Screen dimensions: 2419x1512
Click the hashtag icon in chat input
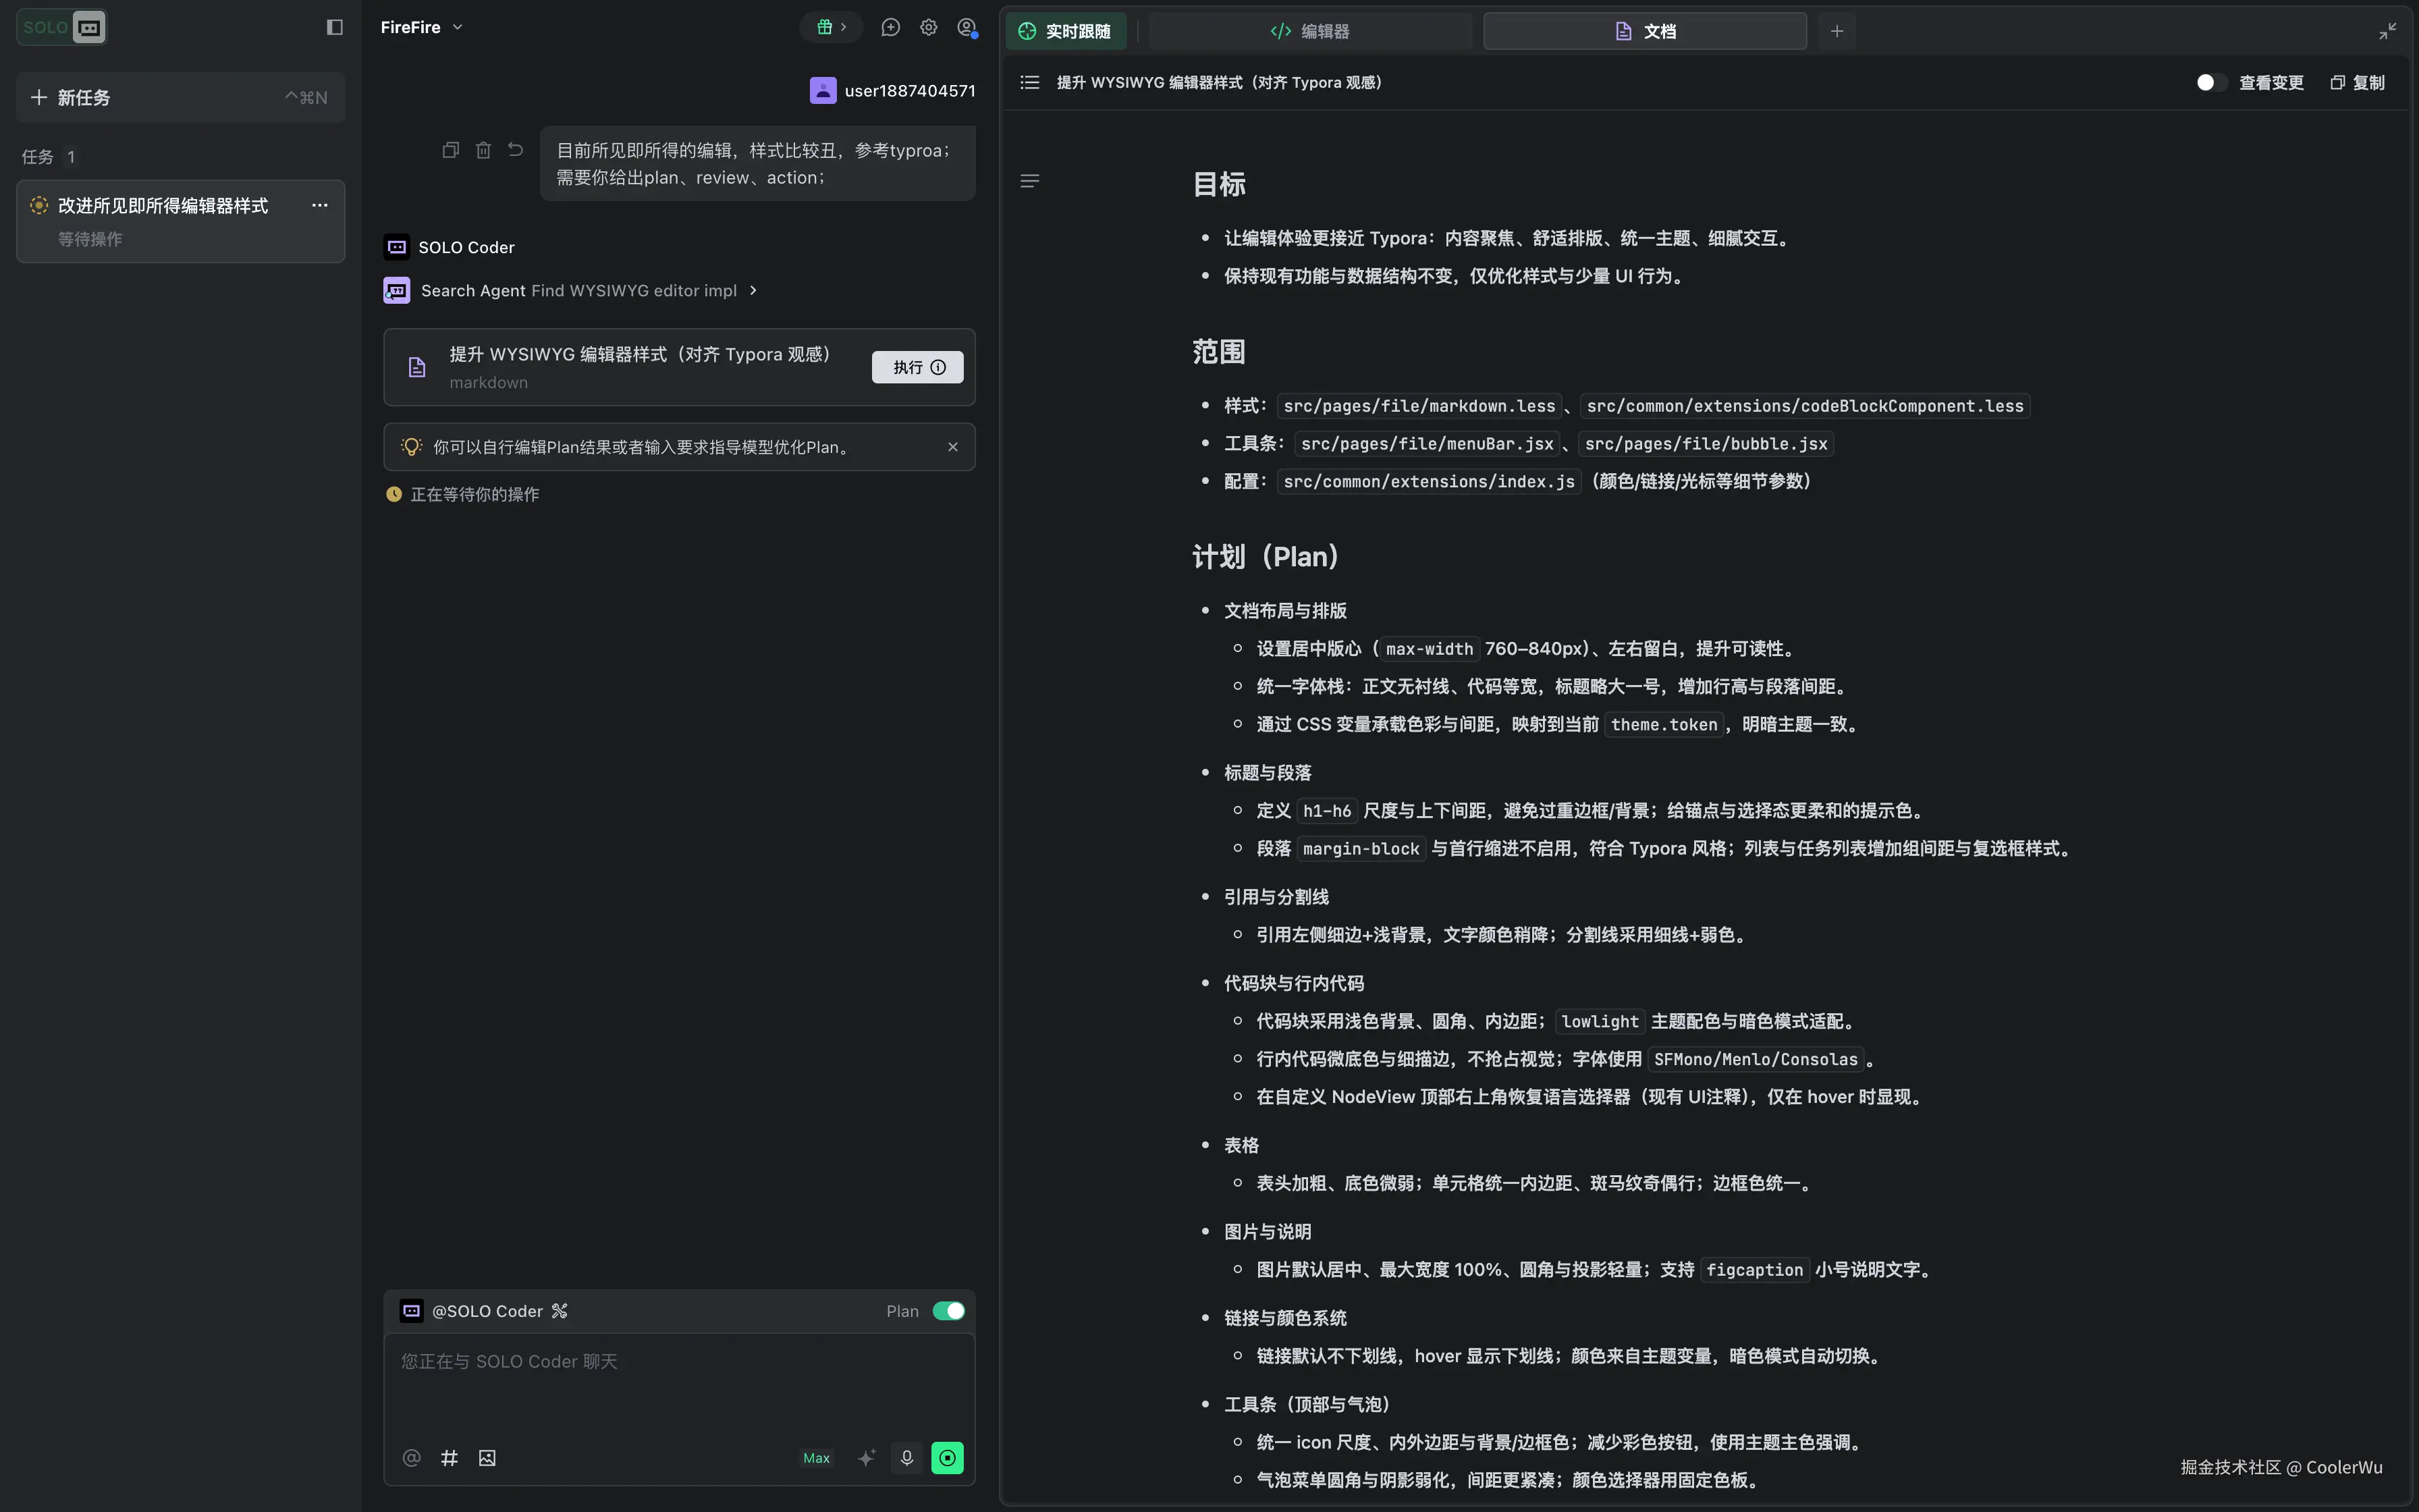450,1458
